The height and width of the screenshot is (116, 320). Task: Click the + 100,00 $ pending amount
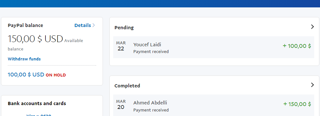point(297,46)
